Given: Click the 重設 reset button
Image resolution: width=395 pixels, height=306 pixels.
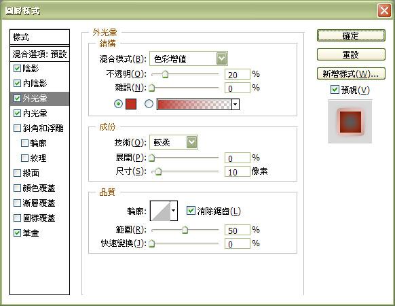Looking at the screenshot, I should tap(351, 54).
